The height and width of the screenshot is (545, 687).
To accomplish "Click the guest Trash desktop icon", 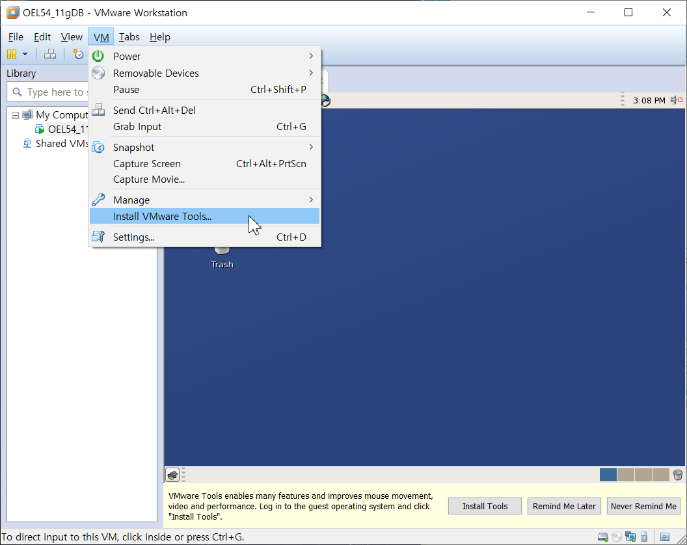I will [222, 258].
